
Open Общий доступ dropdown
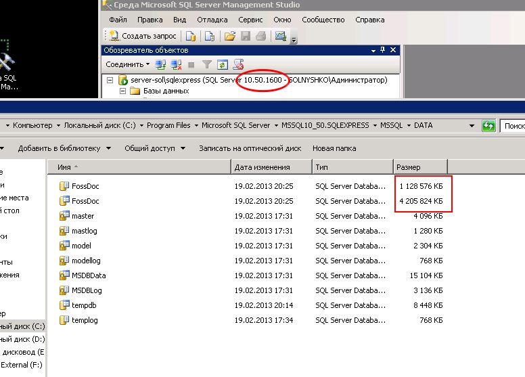(x=155, y=148)
